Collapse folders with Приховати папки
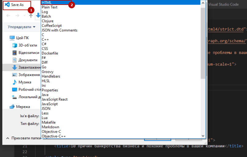This screenshot has width=247, height=157. click(23, 138)
